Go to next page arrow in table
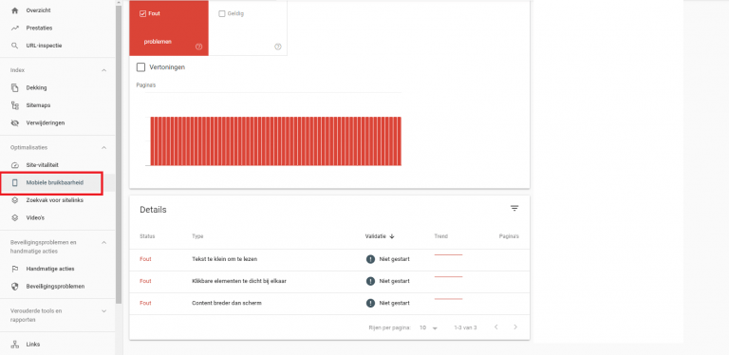 point(515,327)
